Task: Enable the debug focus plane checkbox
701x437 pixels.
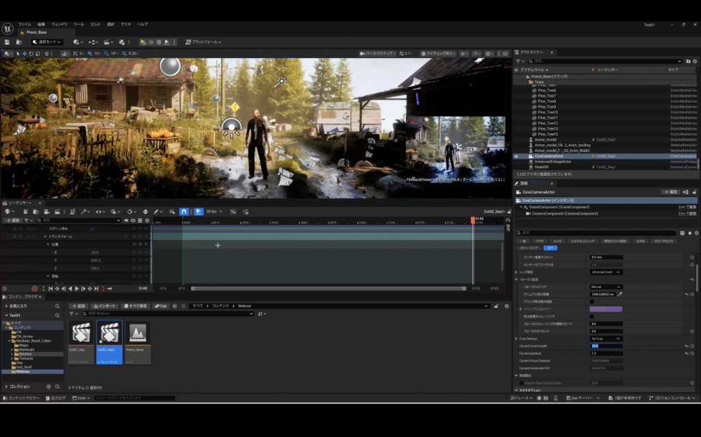Action: [x=592, y=302]
